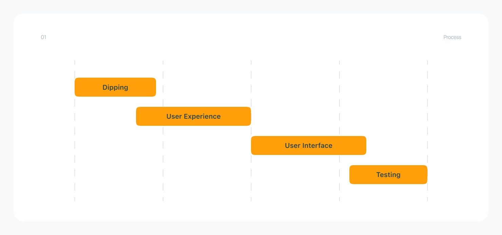Click the right edge of Testing bar
The width and height of the screenshot is (502, 235).
point(426,175)
